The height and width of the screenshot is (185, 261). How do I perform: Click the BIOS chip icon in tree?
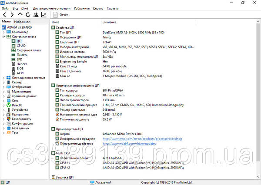pos(13,69)
